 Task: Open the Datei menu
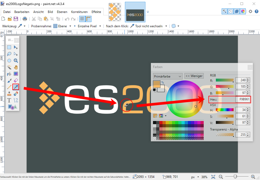click(x=7, y=12)
